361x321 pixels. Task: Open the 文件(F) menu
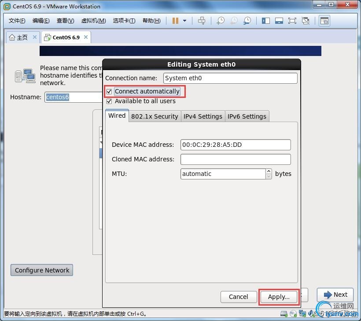17,21
